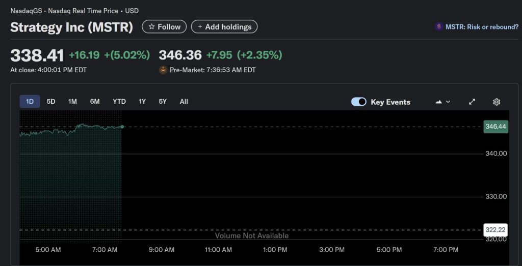The image size is (522, 266).
Task: Click the purple MSTR analysis icon
Action: click(438, 27)
